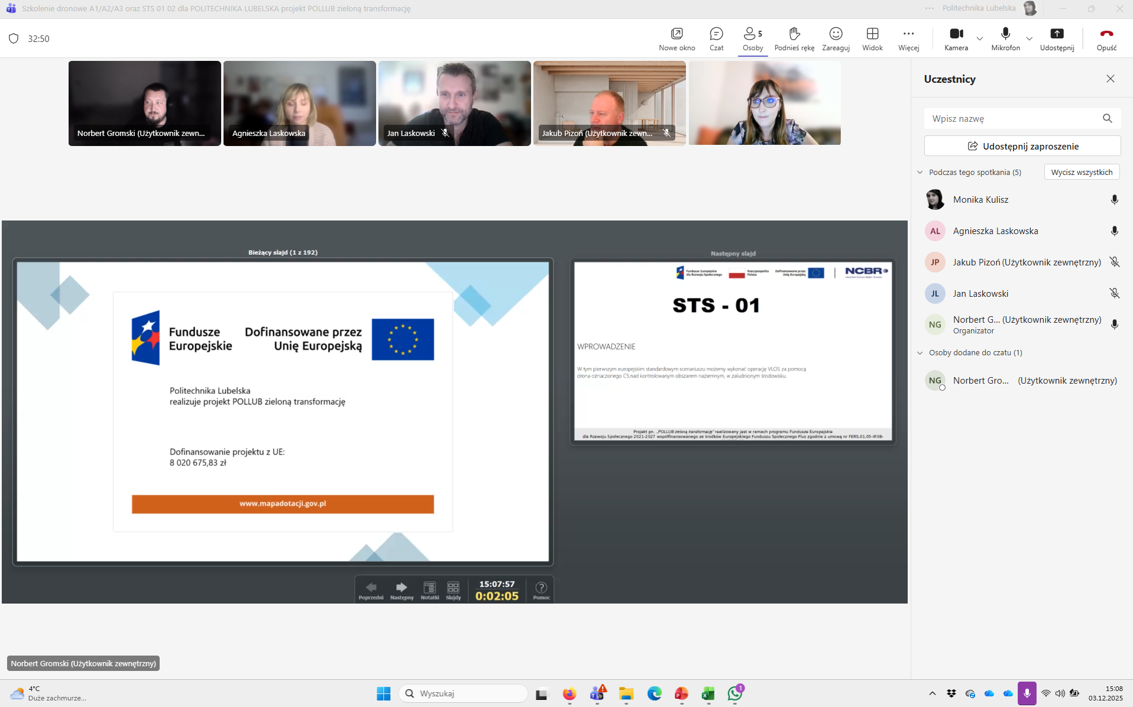Open the Czat chat panel

(716, 39)
